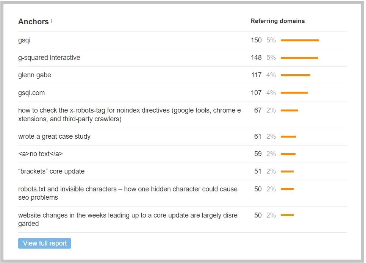Click the orange bar for g-squared interactive
366x263 pixels.
299,58
